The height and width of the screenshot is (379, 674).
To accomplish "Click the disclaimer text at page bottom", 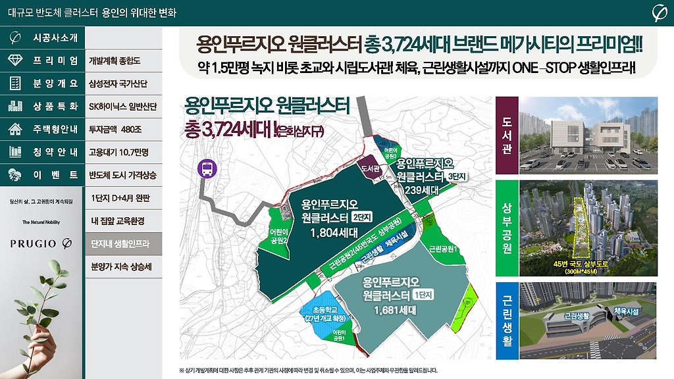I will (309, 370).
